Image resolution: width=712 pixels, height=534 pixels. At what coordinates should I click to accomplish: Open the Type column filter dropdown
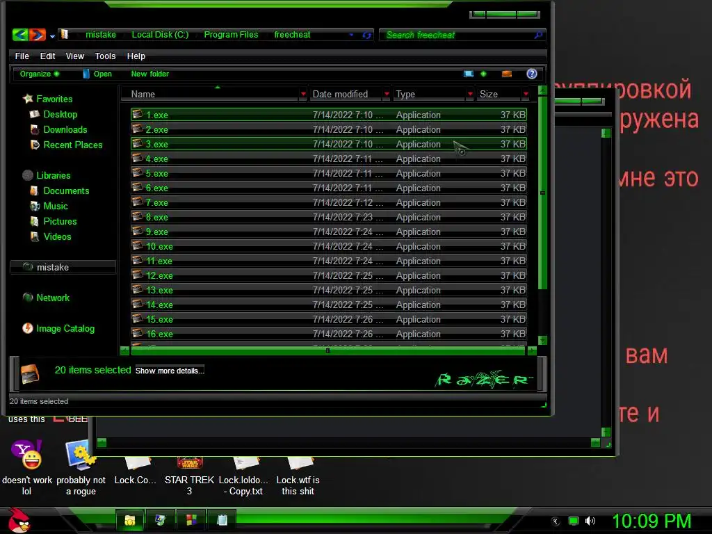[x=470, y=94]
